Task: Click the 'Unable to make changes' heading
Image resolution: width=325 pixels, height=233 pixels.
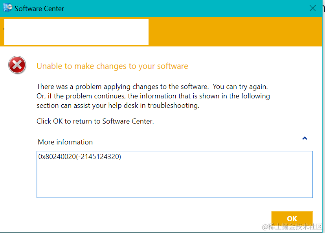Action: click(x=112, y=66)
